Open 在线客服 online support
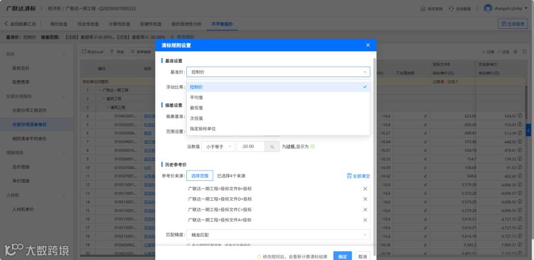This screenshot has height=260, width=534. [x=460, y=9]
